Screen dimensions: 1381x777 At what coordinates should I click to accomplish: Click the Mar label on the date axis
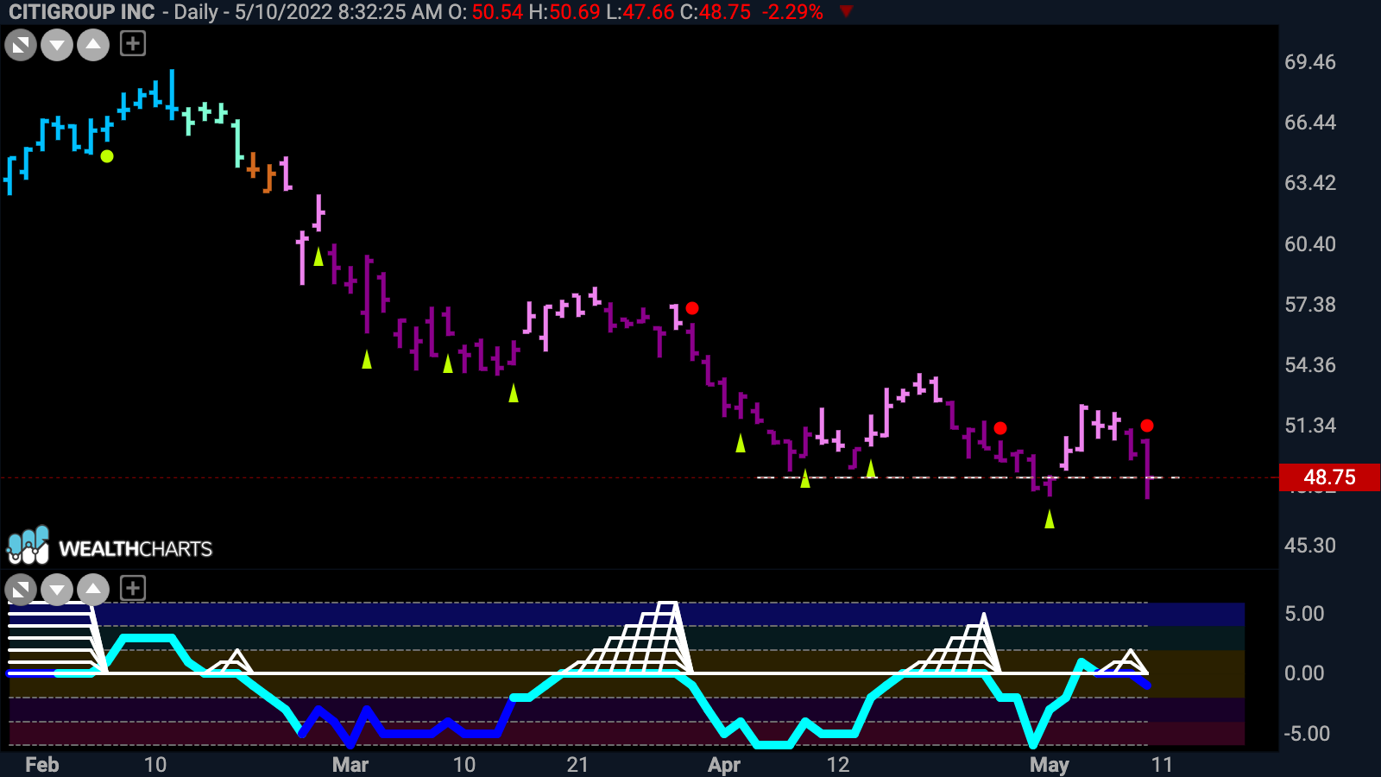pyautogui.click(x=350, y=765)
